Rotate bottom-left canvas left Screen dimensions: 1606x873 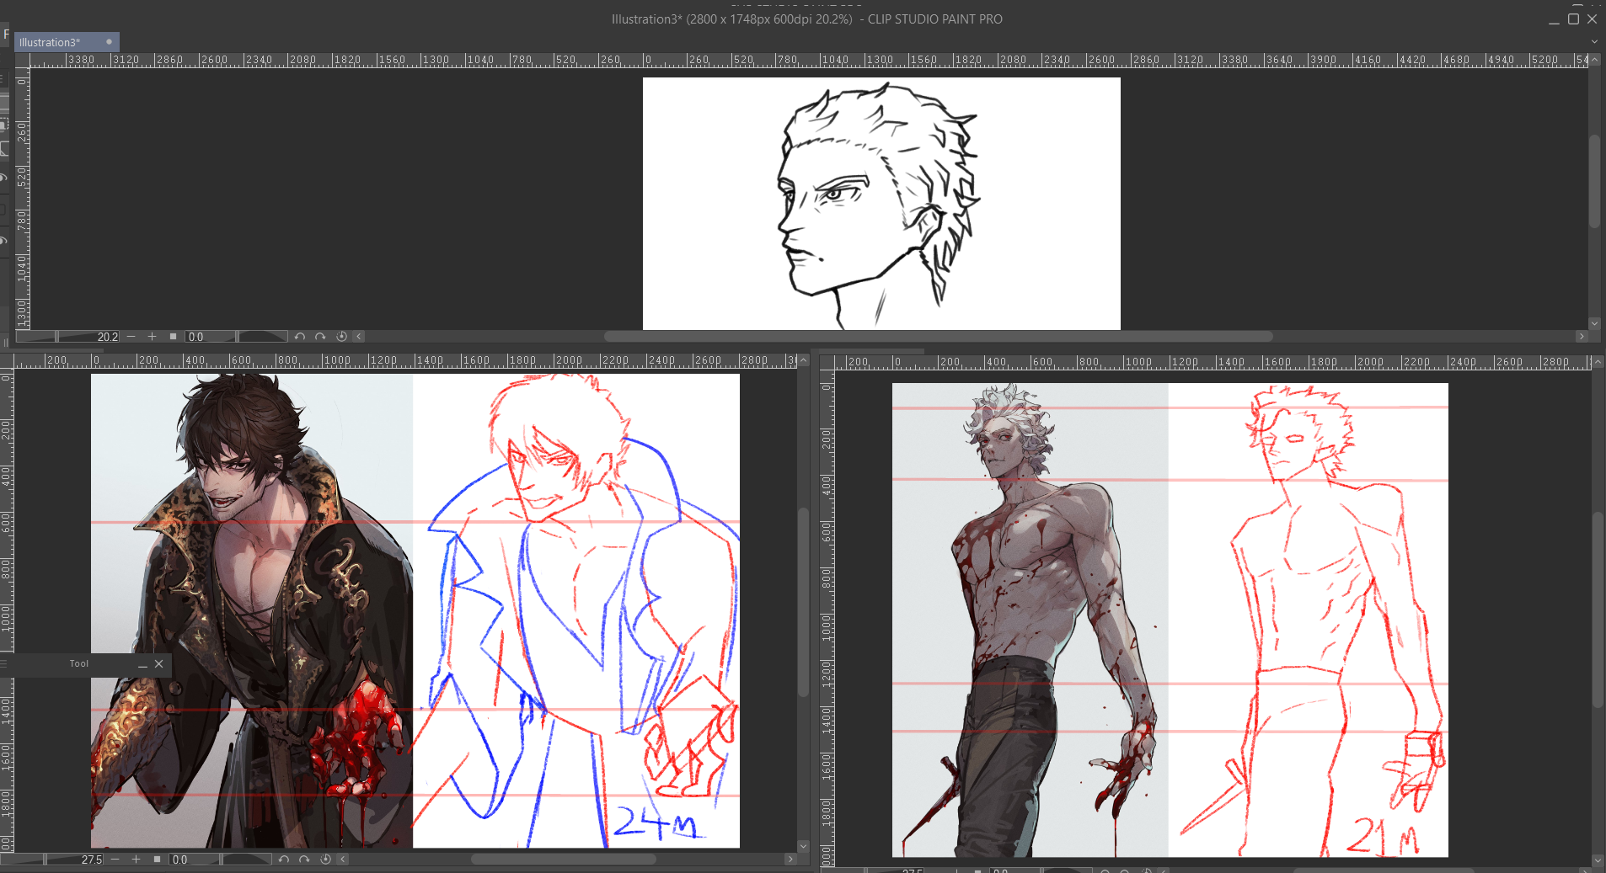coord(283,860)
